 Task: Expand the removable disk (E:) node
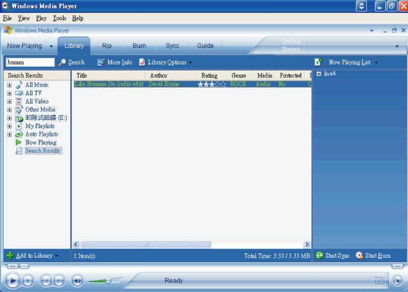pyautogui.click(x=9, y=118)
